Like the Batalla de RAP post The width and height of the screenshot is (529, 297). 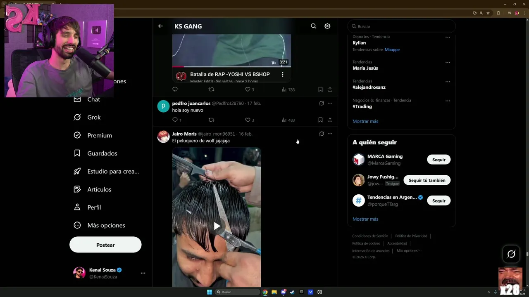[250, 89]
